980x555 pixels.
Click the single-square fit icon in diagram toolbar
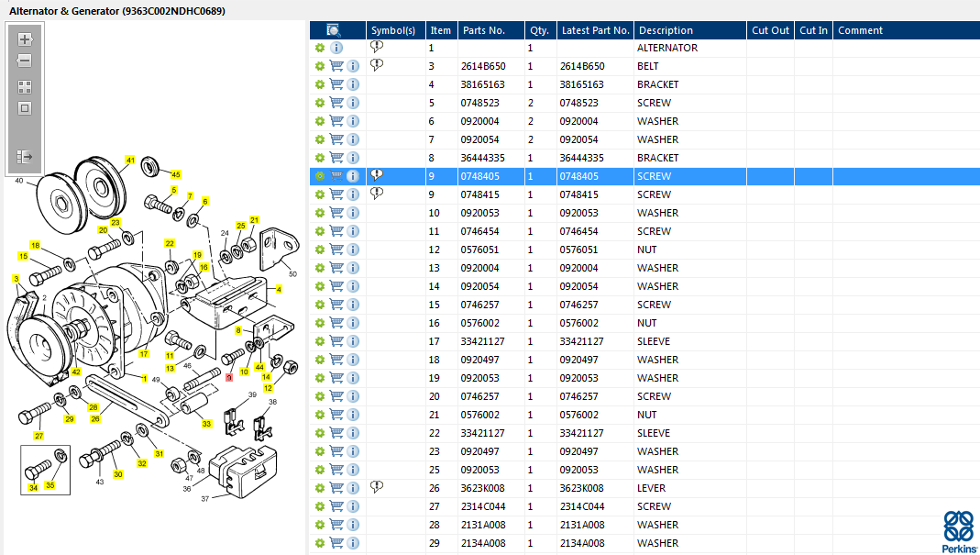pyautogui.click(x=25, y=108)
